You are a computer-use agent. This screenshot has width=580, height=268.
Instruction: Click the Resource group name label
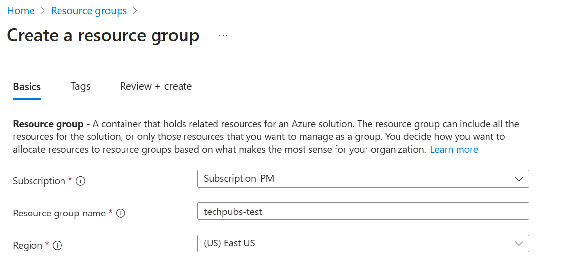pyautogui.click(x=60, y=213)
